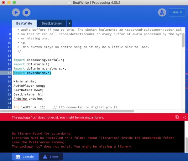188x161 pixels.
Task: Stop the running sketch
Action: [26, 12]
